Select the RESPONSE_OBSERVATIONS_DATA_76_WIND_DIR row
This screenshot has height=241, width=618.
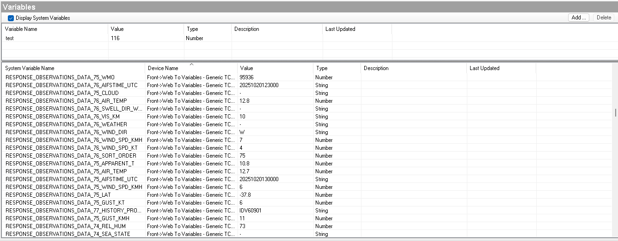66,132
